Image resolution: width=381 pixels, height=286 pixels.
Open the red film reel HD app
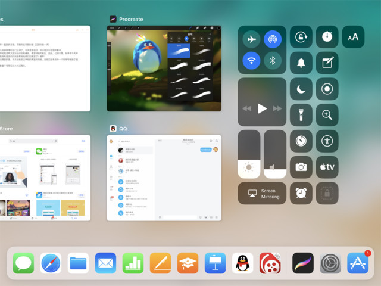click(270, 263)
